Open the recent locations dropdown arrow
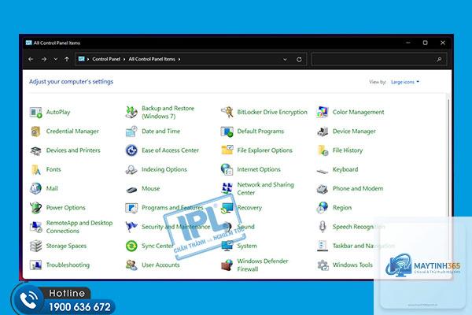 pyautogui.click(x=55, y=59)
